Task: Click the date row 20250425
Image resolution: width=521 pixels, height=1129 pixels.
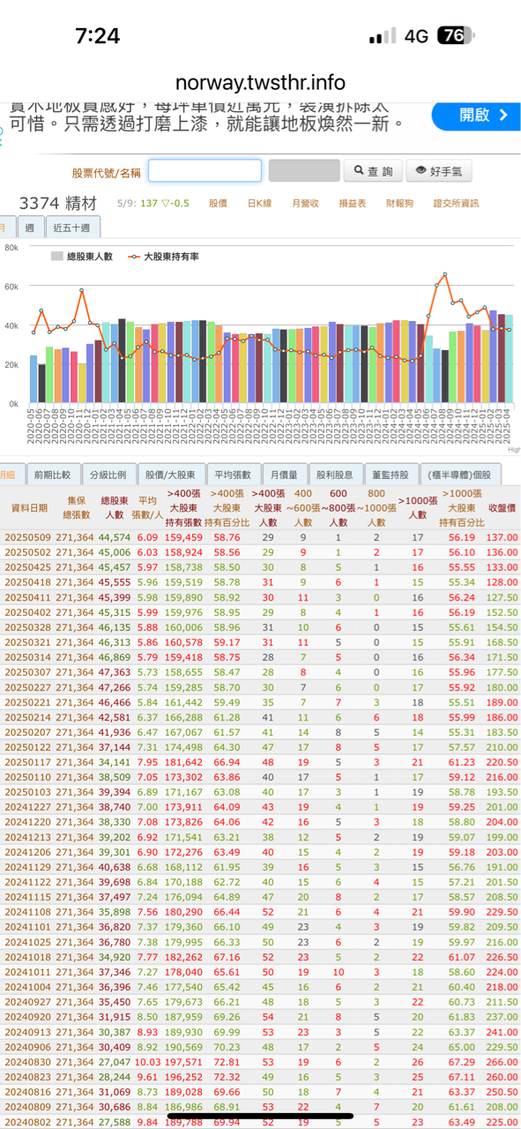Action: [x=27, y=567]
